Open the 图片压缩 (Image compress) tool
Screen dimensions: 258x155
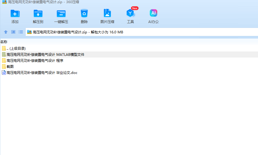point(107,13)
